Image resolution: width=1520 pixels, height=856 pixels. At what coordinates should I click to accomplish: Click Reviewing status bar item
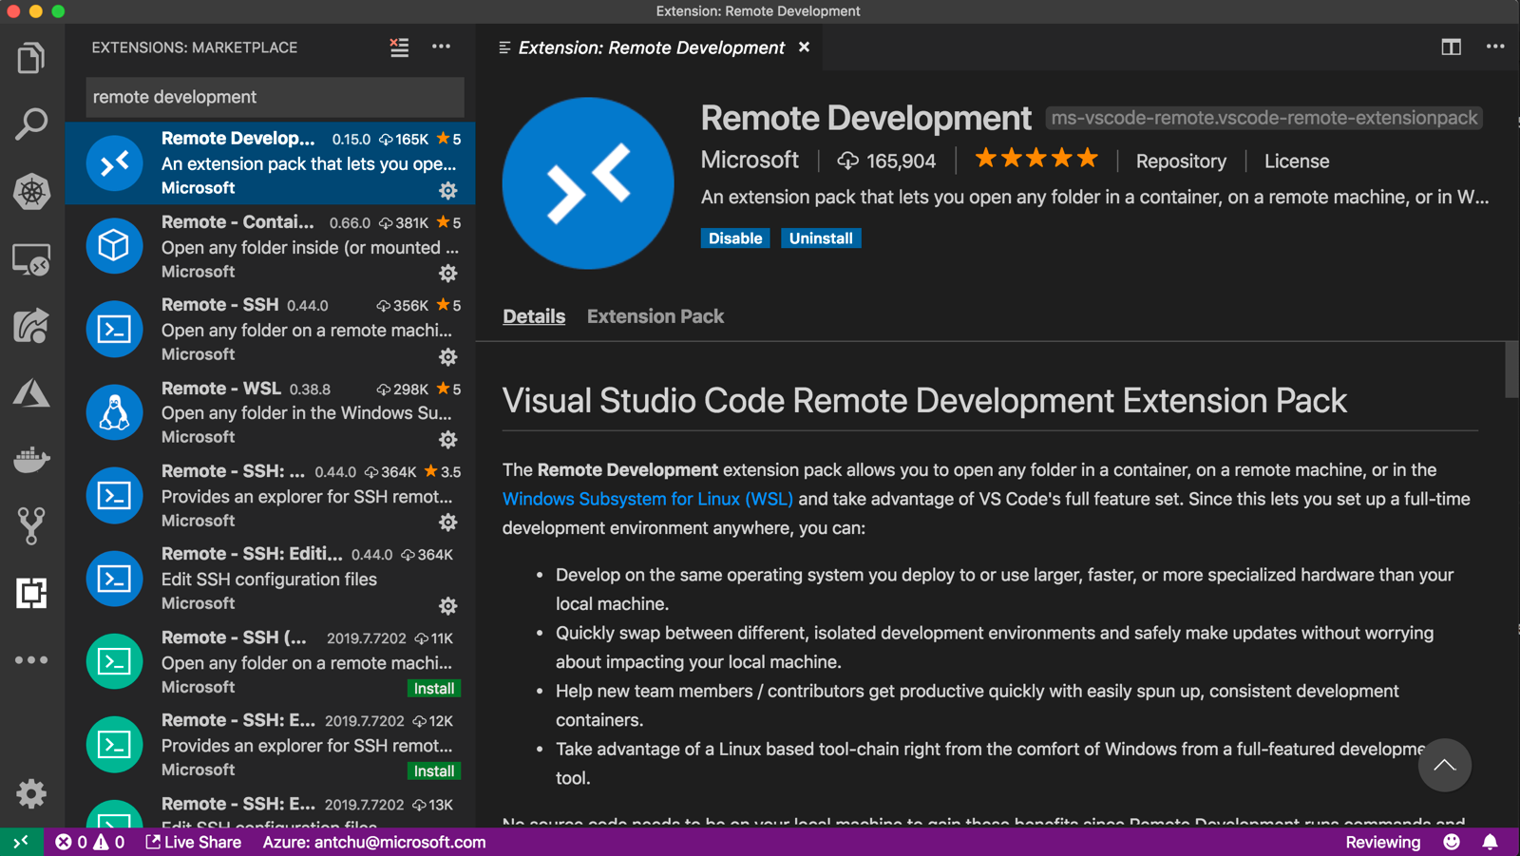coord(1383,842)
